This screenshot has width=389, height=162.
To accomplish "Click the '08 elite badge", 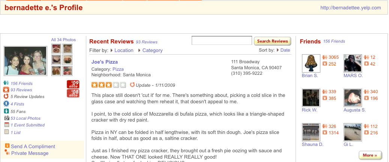I will [x=73, y=94].
